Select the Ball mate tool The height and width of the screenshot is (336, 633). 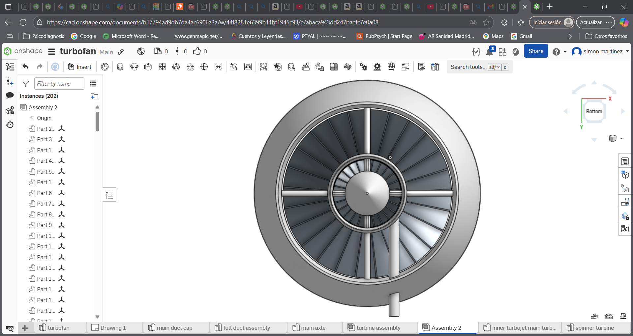[204, 67]
